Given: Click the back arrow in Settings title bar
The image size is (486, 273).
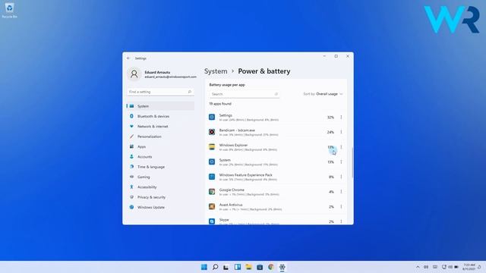Looking at the screenshot, I should coord(128,58).
